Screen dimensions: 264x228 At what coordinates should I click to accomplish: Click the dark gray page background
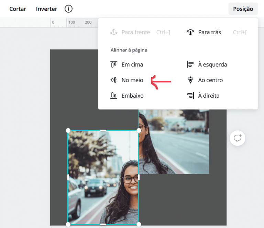tap(183, 200)
